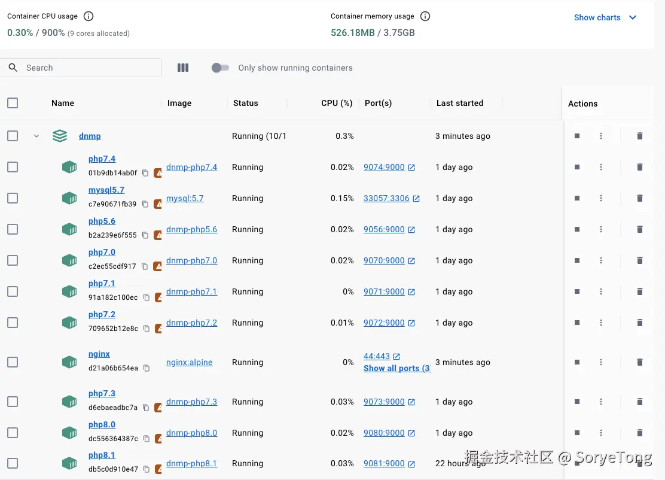Viewport: 665px width, 480px height.
Task: Toggle Only show running containers switch
Action: 220,68
